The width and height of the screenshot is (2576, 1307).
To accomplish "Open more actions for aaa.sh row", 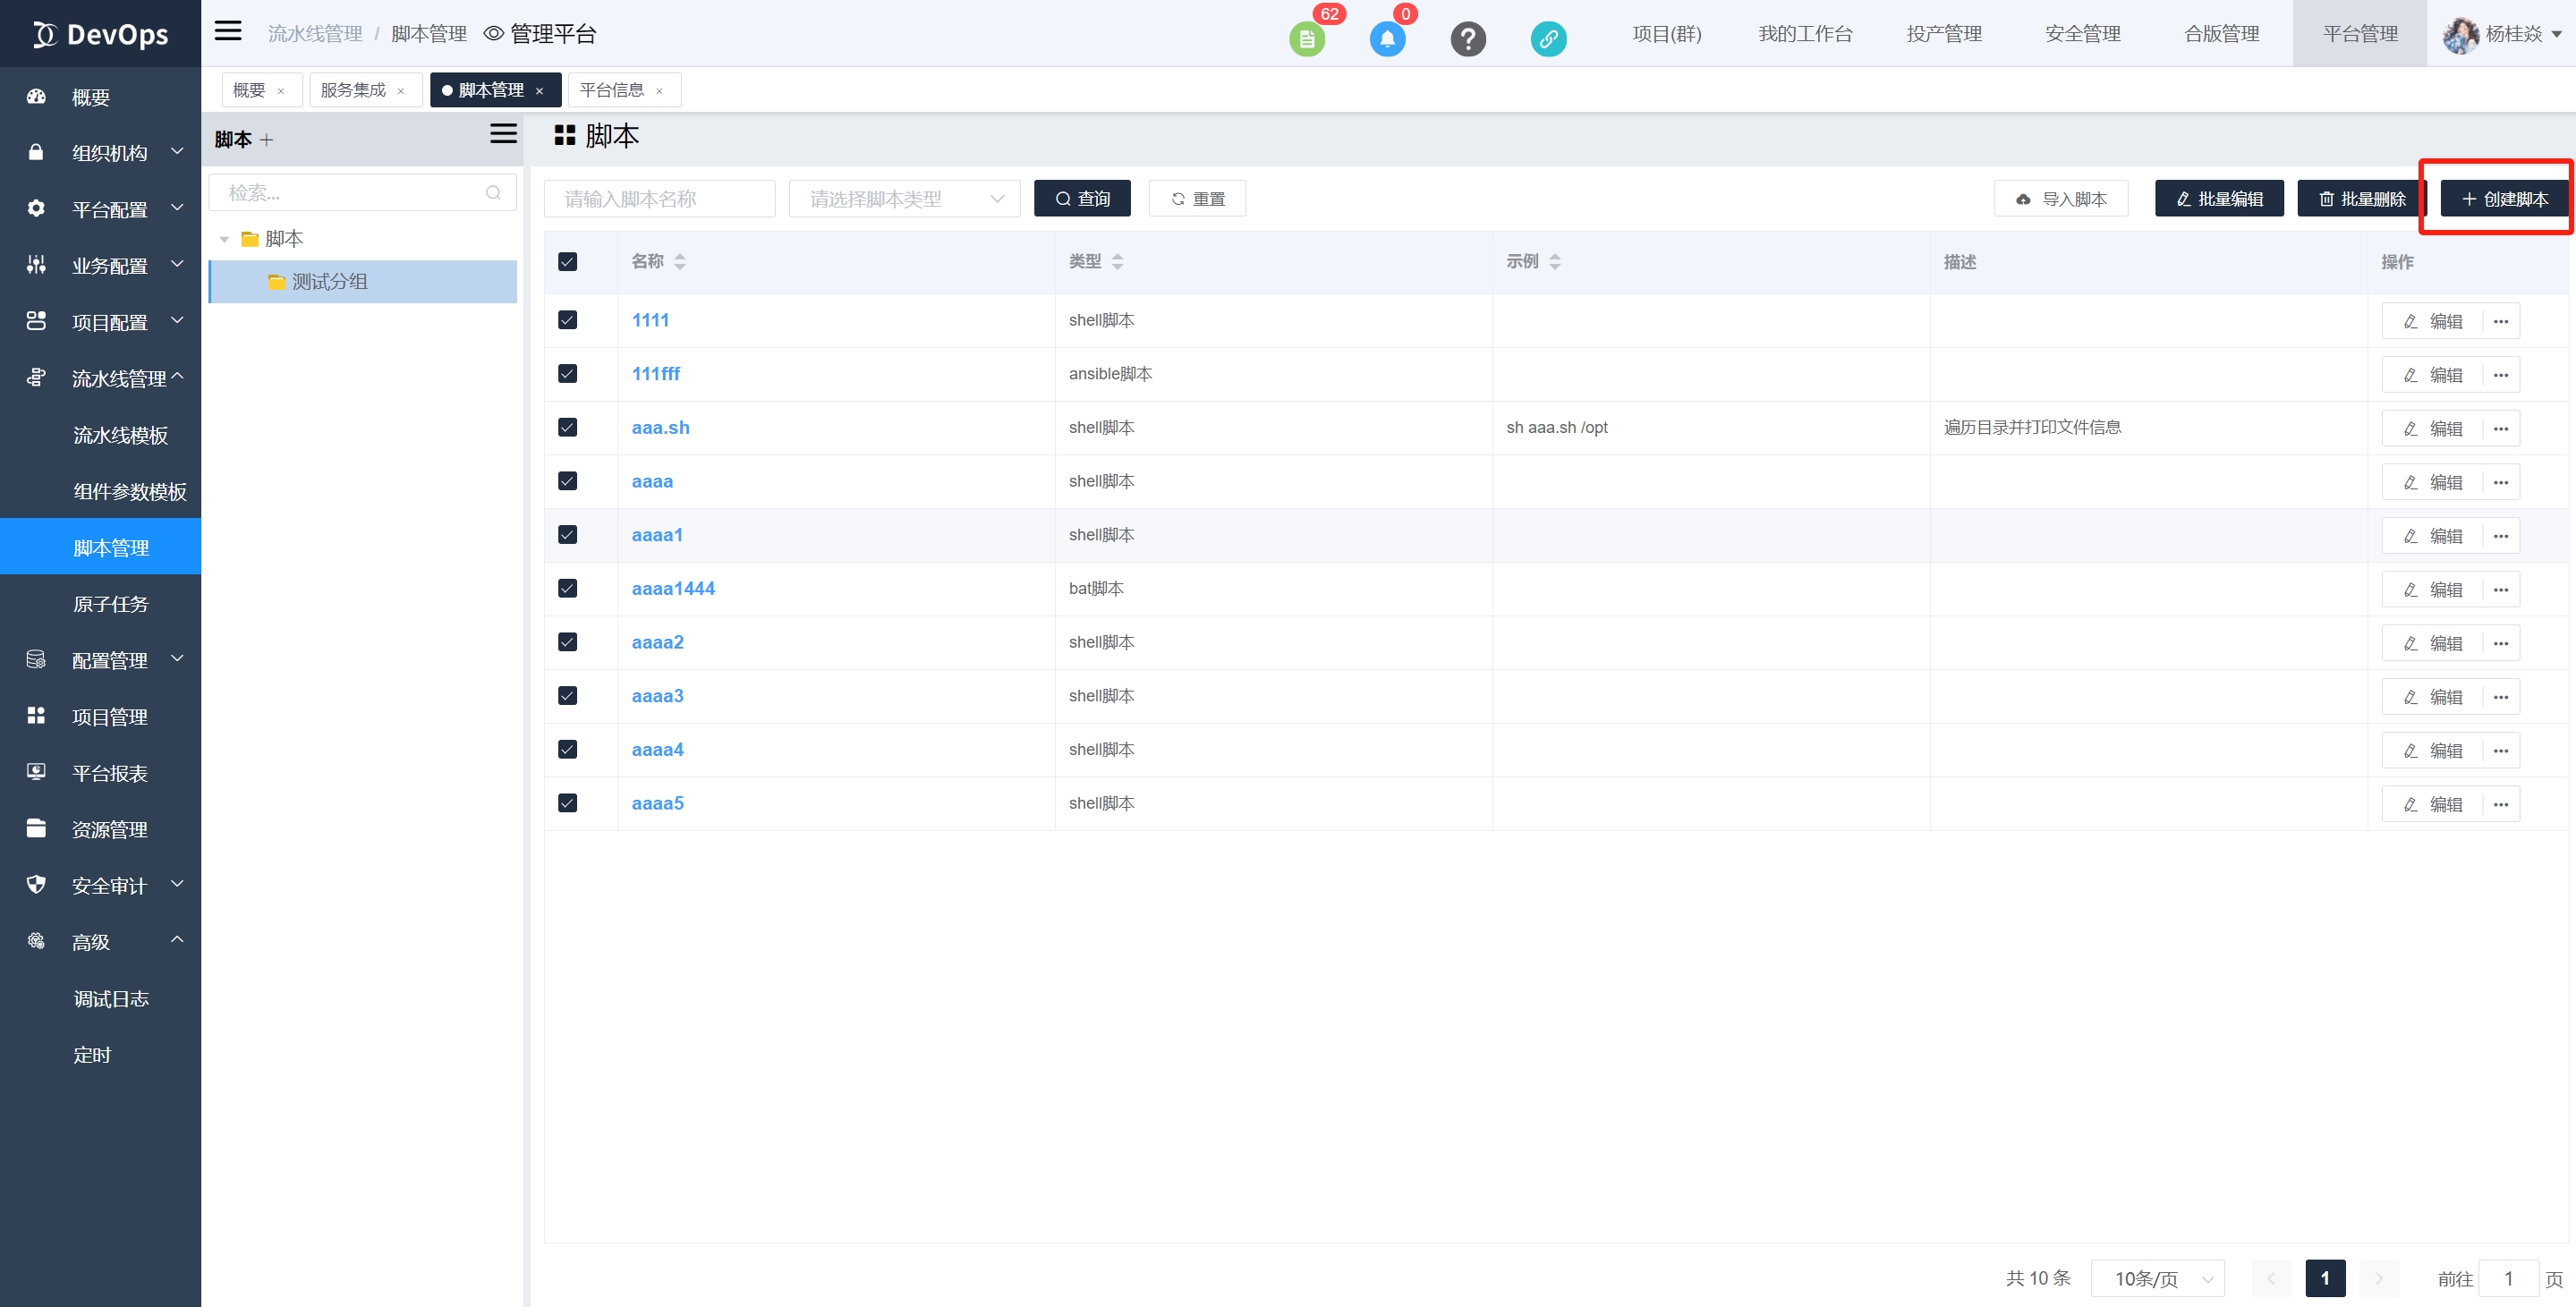I will pyautogui.click(x=2500, y=428).
